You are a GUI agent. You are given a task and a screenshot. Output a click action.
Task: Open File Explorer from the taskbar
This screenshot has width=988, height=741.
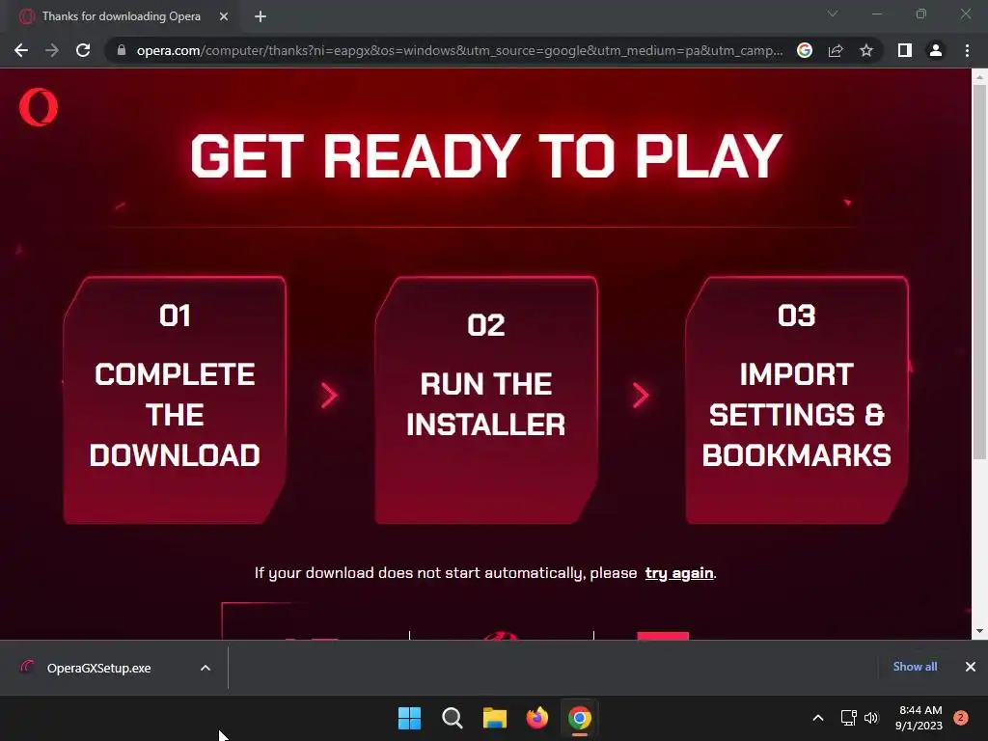pyautogui.click(x=495, y=718)
